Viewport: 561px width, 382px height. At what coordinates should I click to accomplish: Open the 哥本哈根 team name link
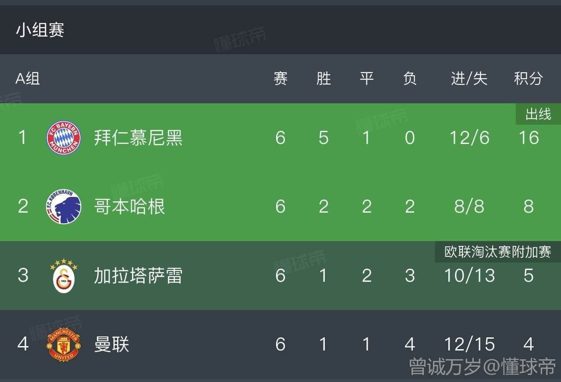[x=129, y=207]
